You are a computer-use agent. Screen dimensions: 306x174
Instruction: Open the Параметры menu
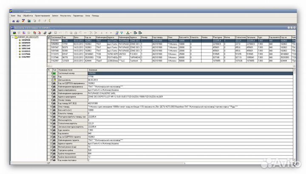point(78,16)
